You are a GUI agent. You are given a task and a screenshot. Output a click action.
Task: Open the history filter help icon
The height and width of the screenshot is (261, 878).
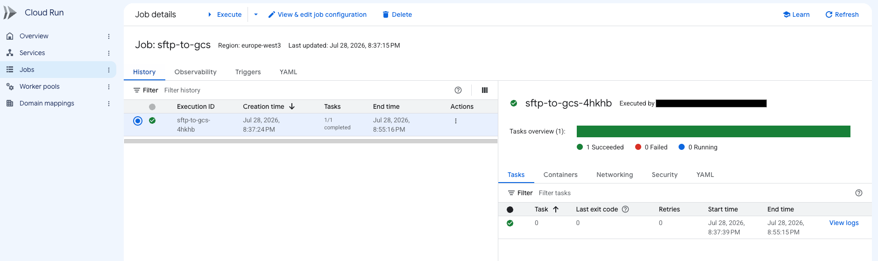click(458, 90)
